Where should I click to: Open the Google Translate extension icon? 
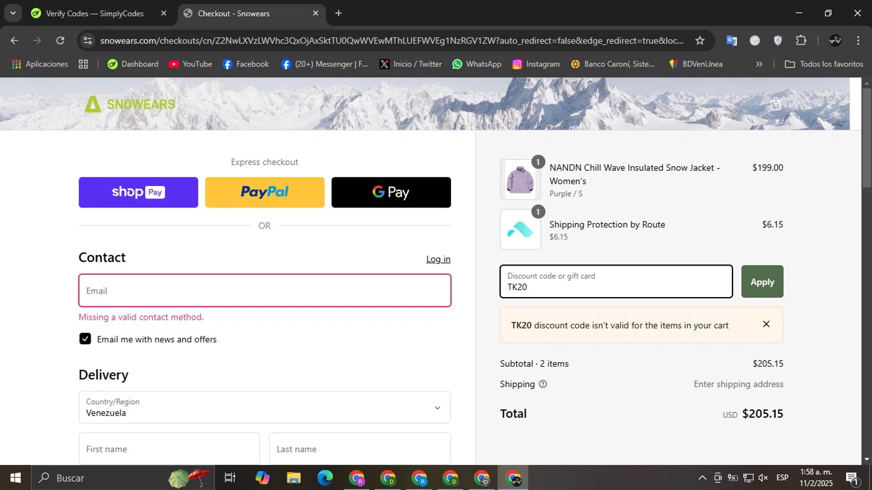(x=732, y=41)
